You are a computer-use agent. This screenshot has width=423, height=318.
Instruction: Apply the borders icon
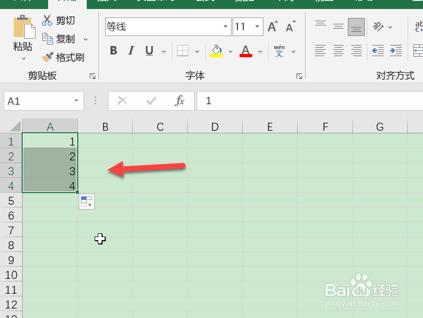pyautogui.click(x=182, y=51)
